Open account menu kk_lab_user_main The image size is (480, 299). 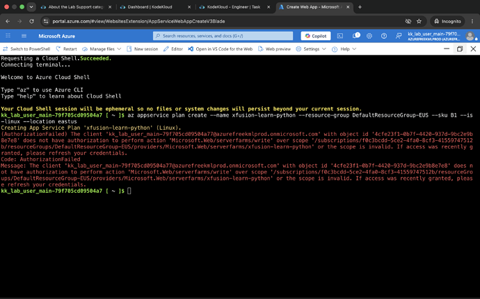[434, 36]
